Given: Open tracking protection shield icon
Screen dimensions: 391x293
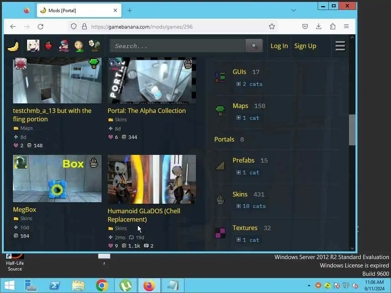Looking at the screenshot, I should (74, 26).
